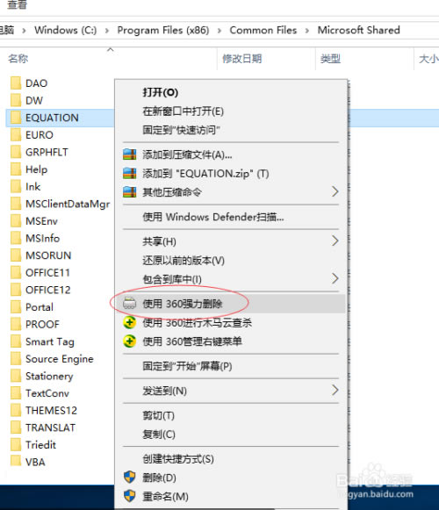Select the TextConv folder name
439x510 pixels.
point(47,393)
